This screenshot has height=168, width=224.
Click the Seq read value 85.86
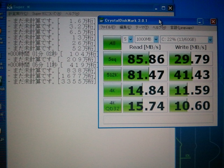click(x=145, y=59)
